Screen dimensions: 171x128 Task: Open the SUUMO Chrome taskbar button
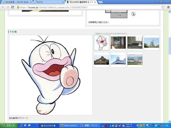click(49, 126)
